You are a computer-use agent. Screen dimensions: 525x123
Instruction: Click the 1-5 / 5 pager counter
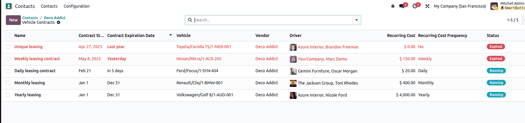tap(513, 20)
